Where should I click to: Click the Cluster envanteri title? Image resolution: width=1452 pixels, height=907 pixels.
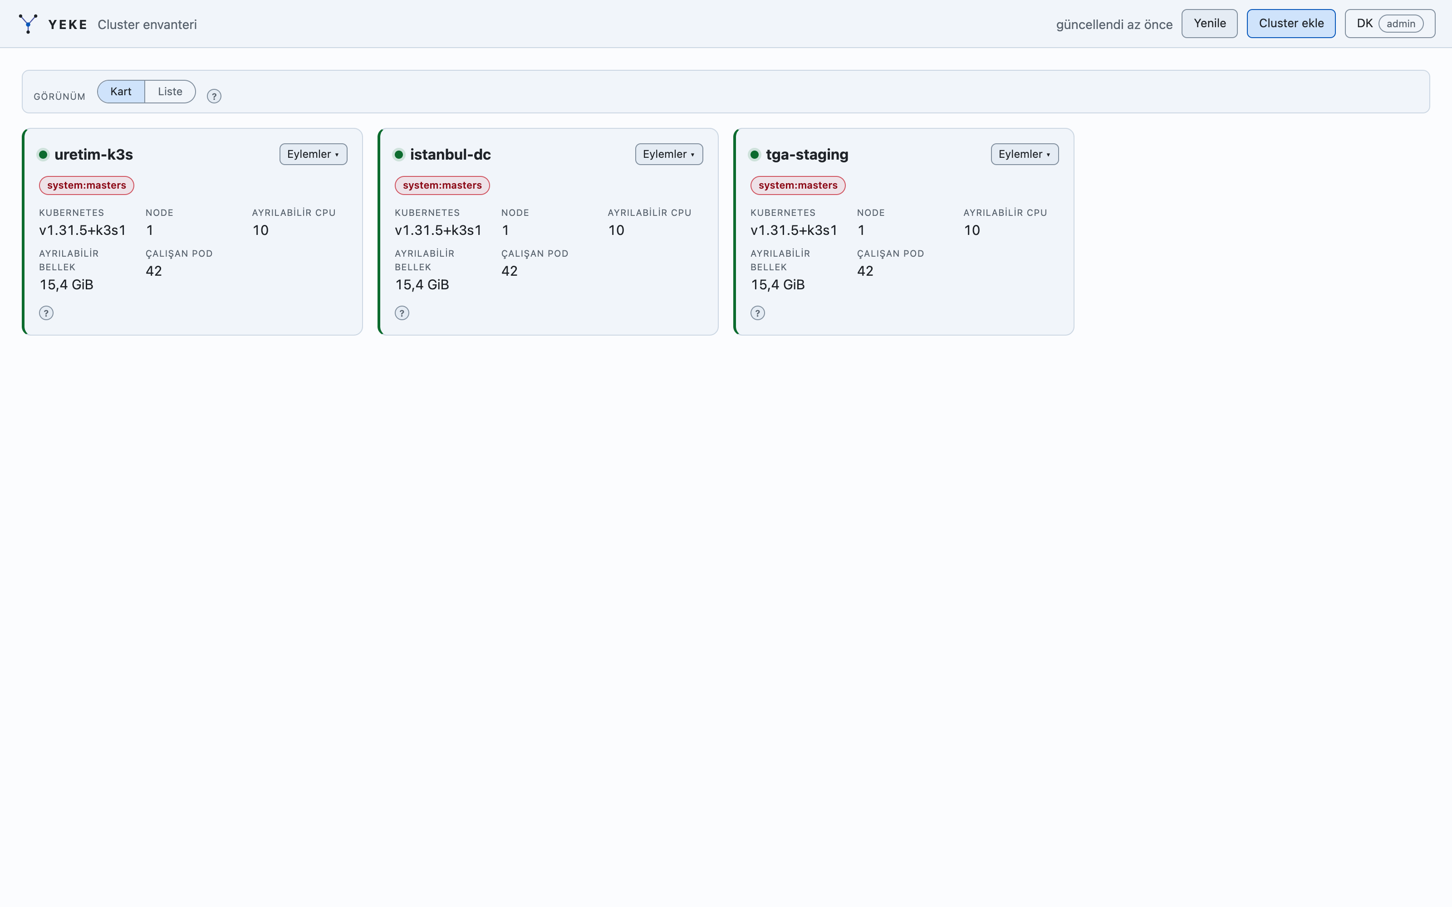coord(147,24)
